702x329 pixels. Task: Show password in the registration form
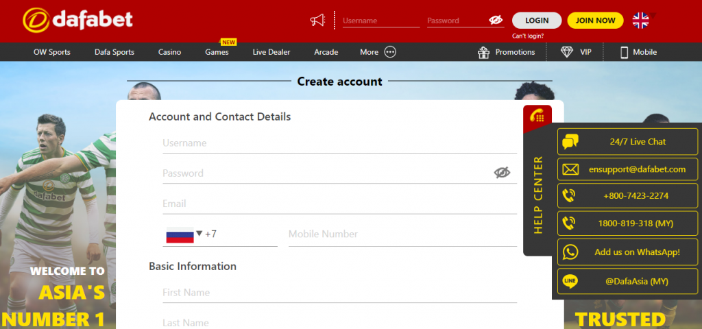coord(502,172)
